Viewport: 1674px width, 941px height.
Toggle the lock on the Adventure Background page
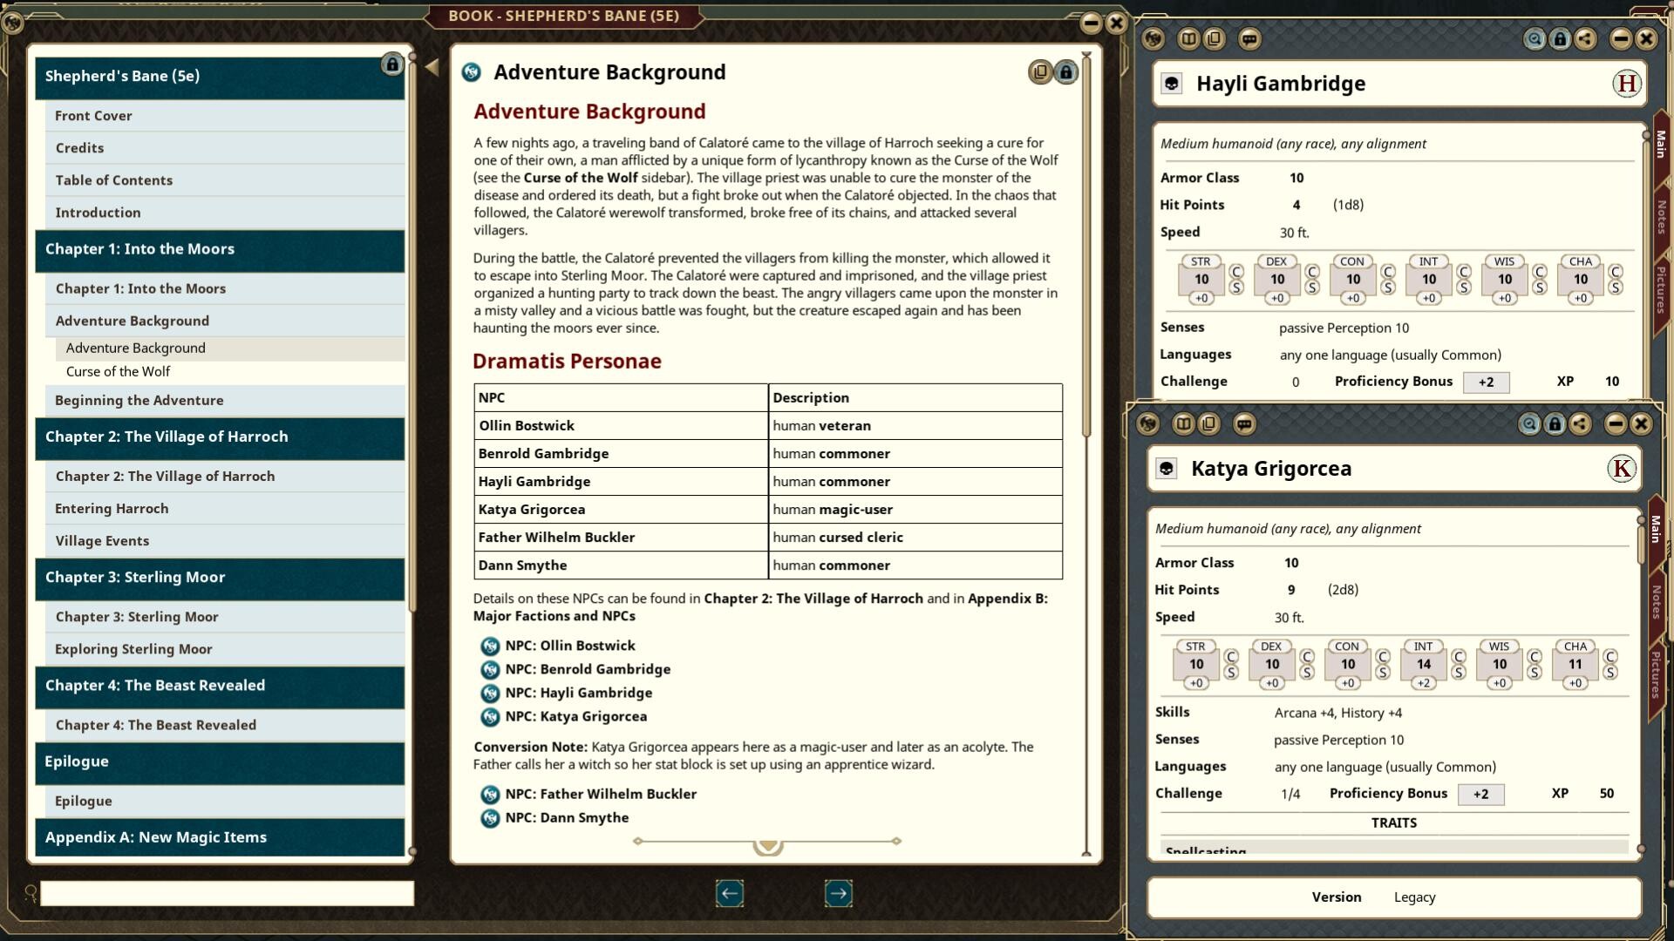[x=1065, y=71]
